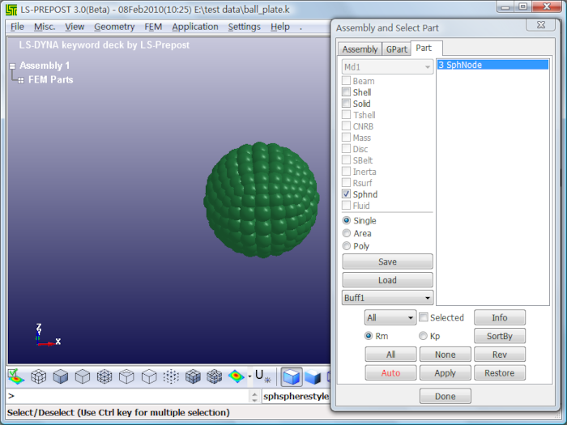567x425 pixels.
Task: Click the first wireframe mesh cube icon
Action: tap(38, 376)
